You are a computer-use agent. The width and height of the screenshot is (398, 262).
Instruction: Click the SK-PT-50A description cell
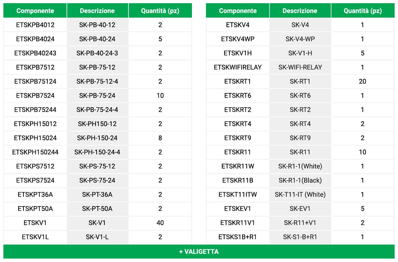point(97,209)
